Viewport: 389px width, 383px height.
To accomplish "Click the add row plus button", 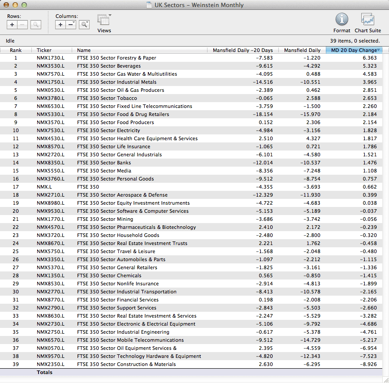I will (12, 25).
